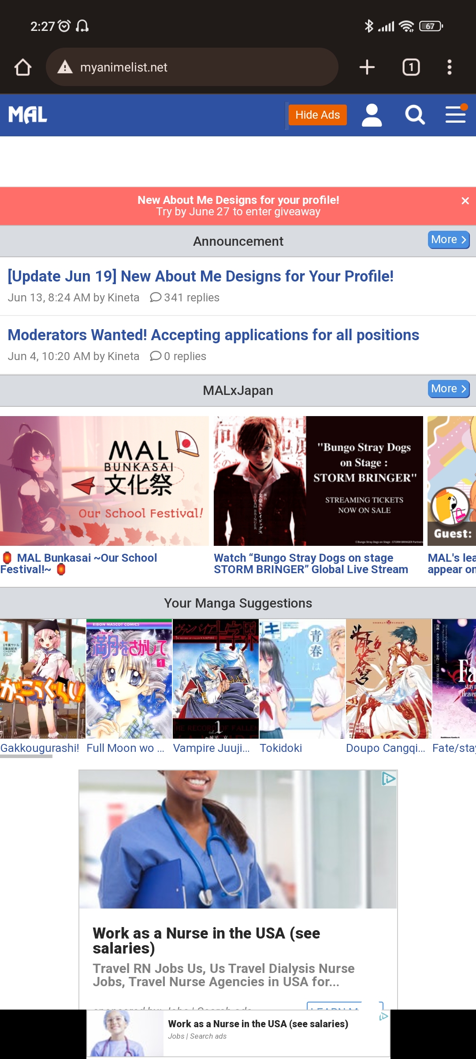Open the Moderators Wanted announcement link
The image size is (476, 1059).
213,335
